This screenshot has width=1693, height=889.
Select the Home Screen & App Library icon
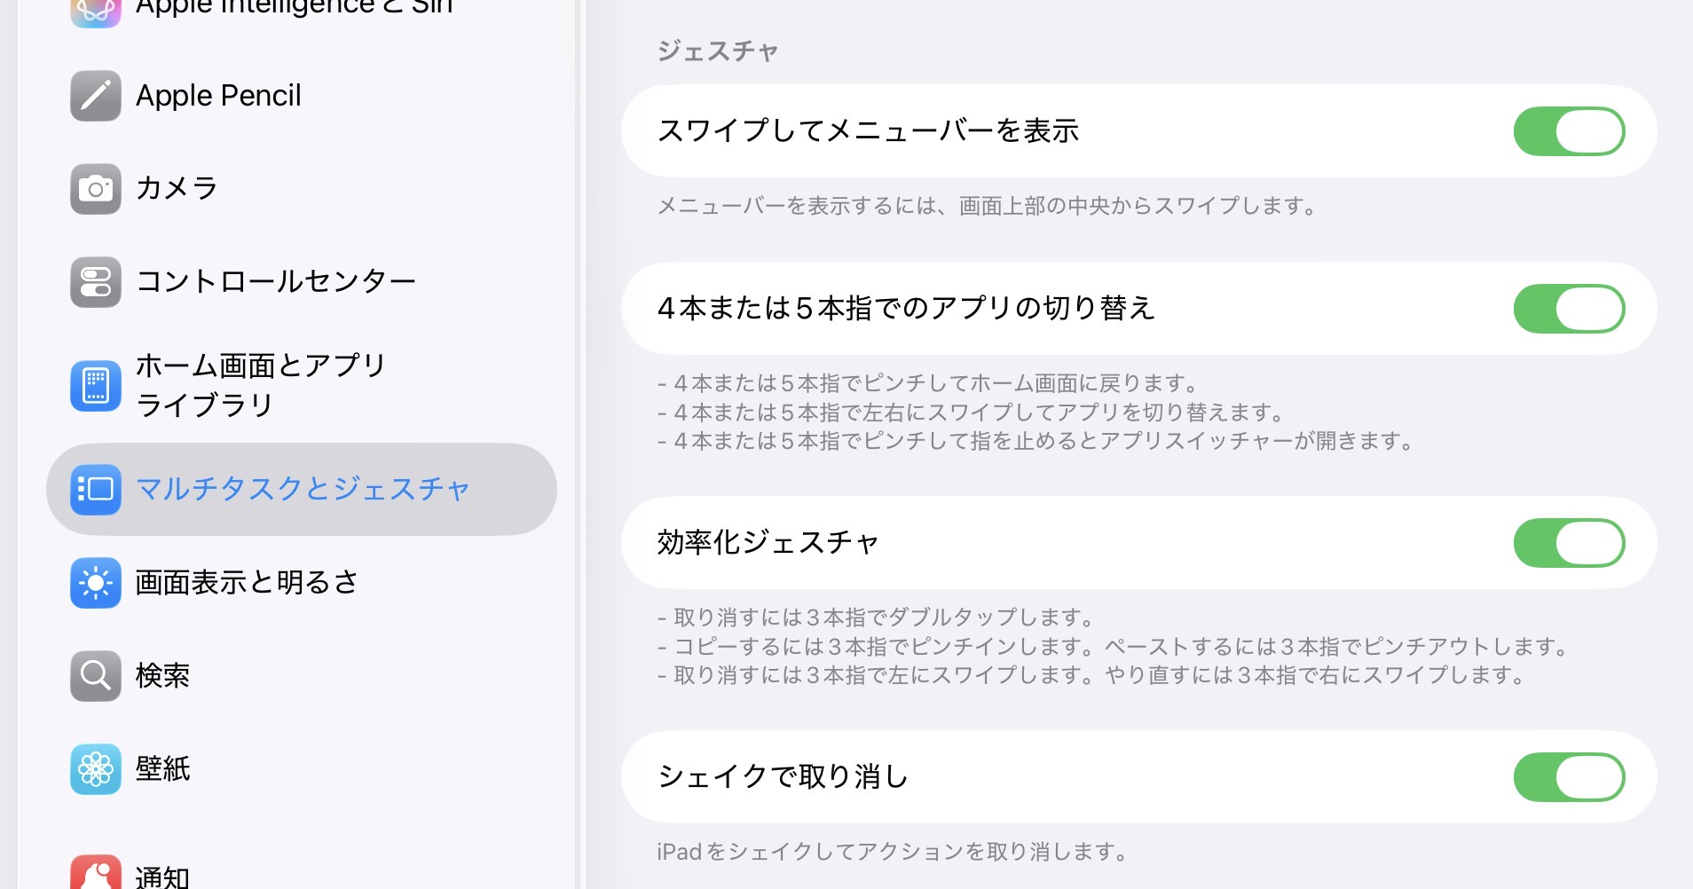point(96,386)
